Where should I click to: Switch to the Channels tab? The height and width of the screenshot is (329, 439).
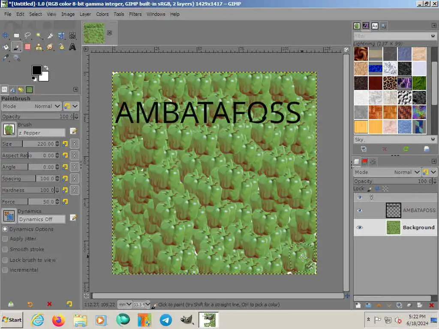(x=365, y=162)
